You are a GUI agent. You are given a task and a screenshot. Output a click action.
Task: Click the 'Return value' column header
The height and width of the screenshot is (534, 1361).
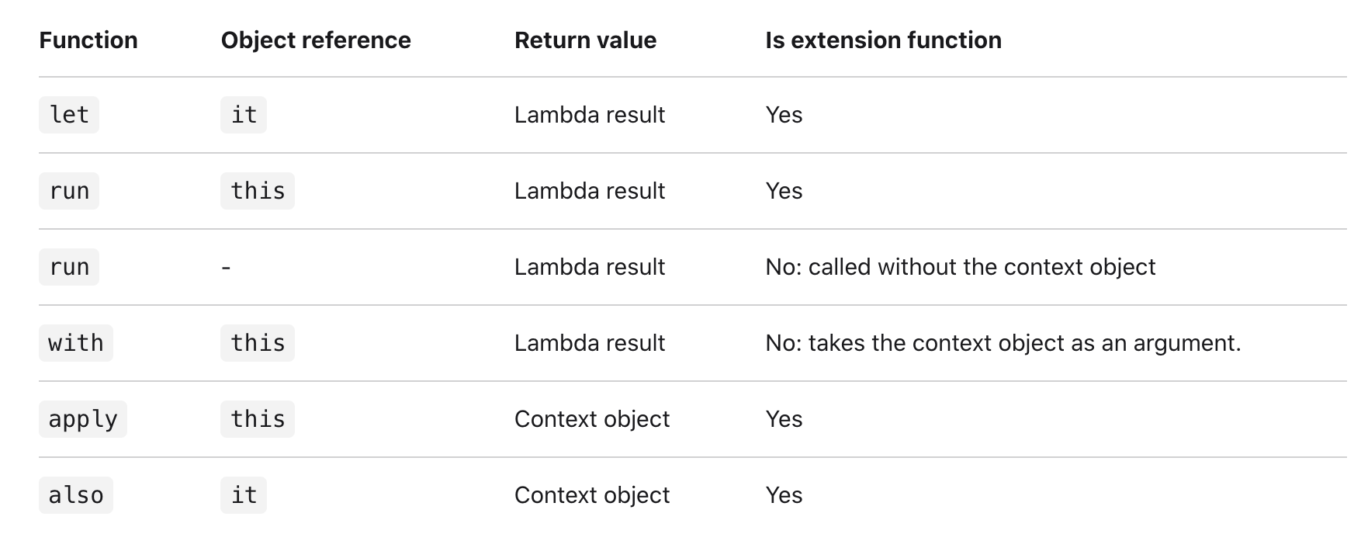pos(585,40)
